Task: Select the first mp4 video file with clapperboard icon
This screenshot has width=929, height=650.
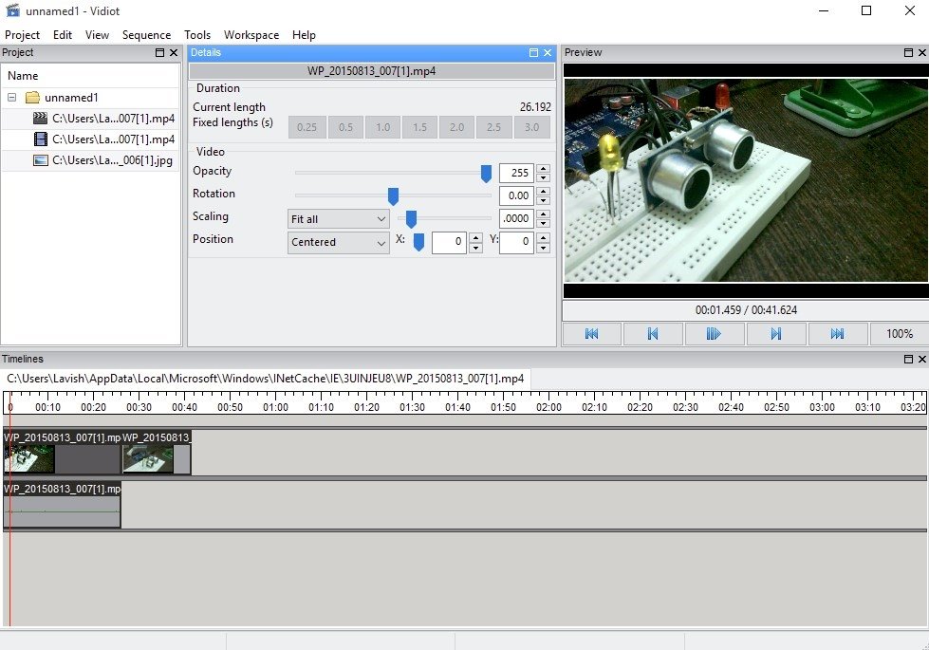Action: coord(104,119)
